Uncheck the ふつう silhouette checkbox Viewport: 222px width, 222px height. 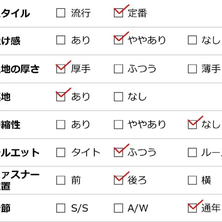[118, 152]
